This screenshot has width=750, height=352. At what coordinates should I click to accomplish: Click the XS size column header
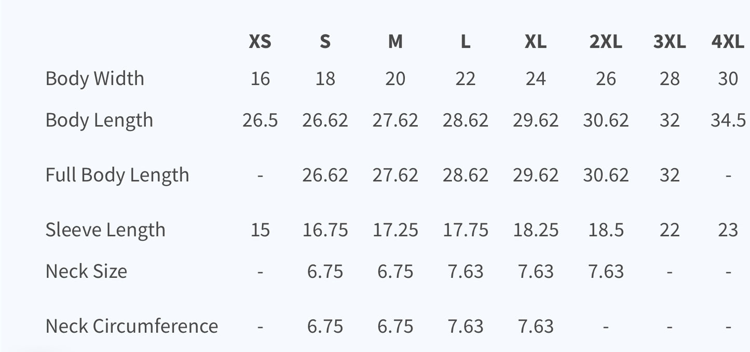[260, 42]
